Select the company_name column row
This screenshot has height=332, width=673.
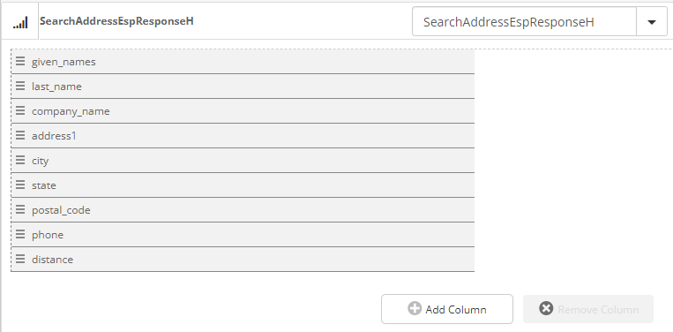pyautogui.click(x=243, y=110)
